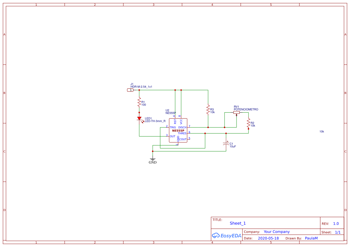Click the date 2020-05-18 field
The height and width of the screenshot is (247, 350).
(268, 238)
